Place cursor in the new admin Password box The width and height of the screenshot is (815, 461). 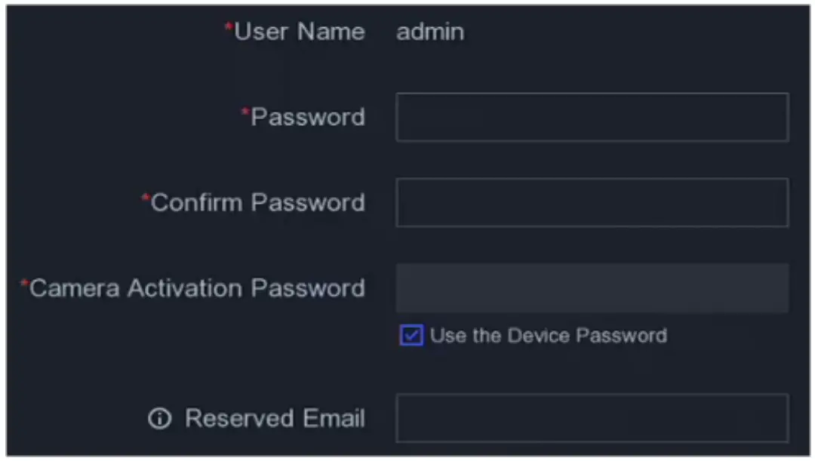coord(592,118)
